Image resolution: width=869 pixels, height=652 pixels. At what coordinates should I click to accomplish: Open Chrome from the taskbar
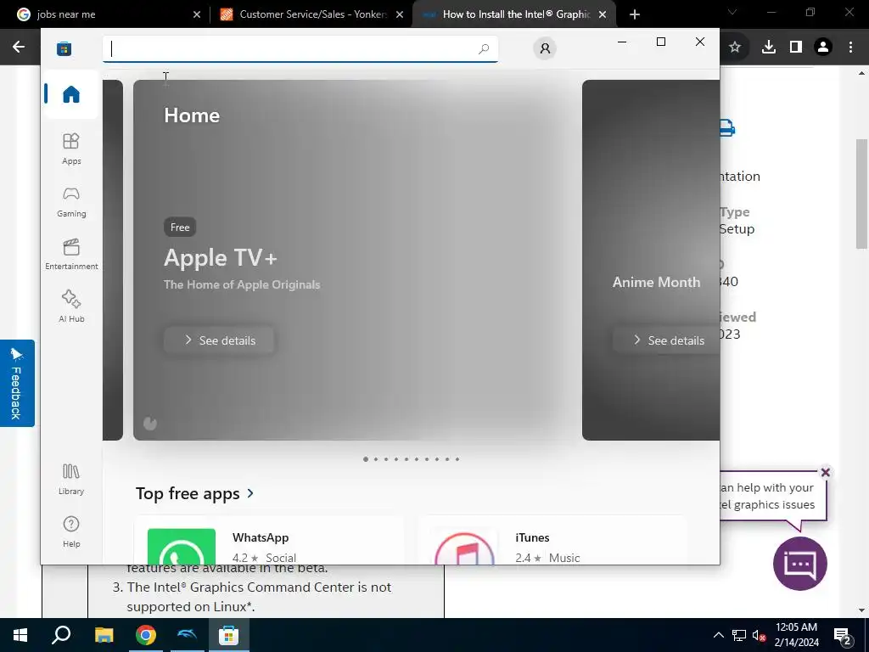pyautogui.click(x=146, y=635)
